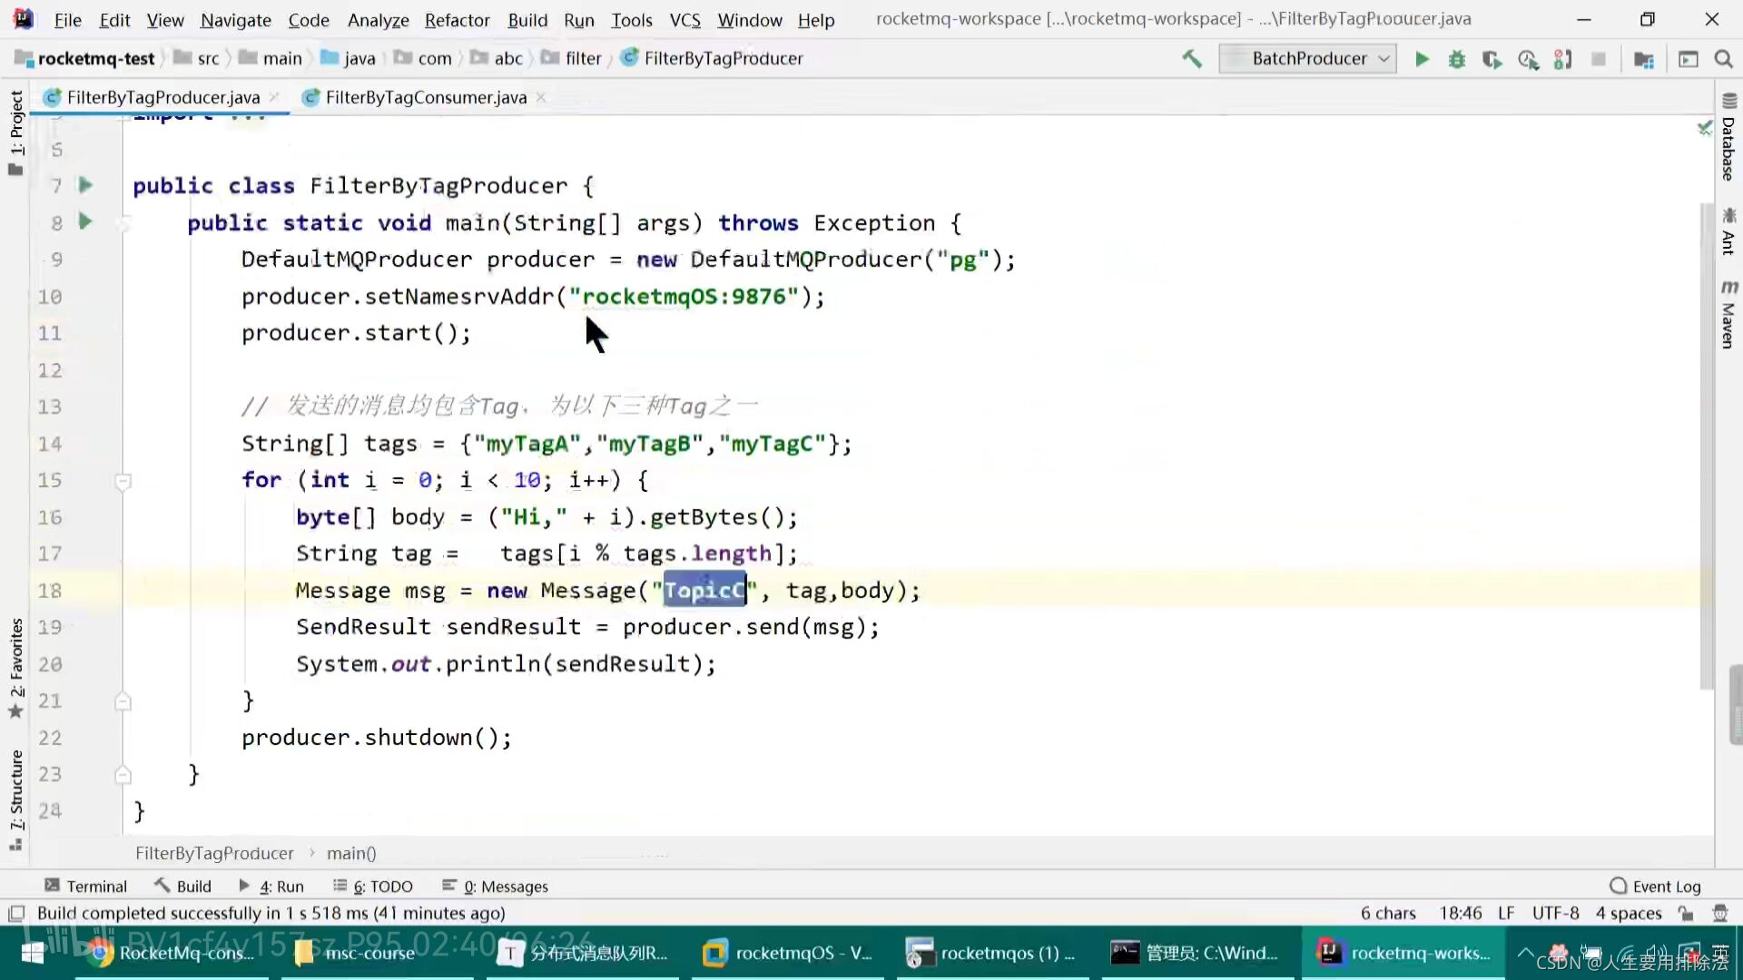Open the Refactor menu
The height and width of the screenshot is (980, 1743).
click(457, 20)
